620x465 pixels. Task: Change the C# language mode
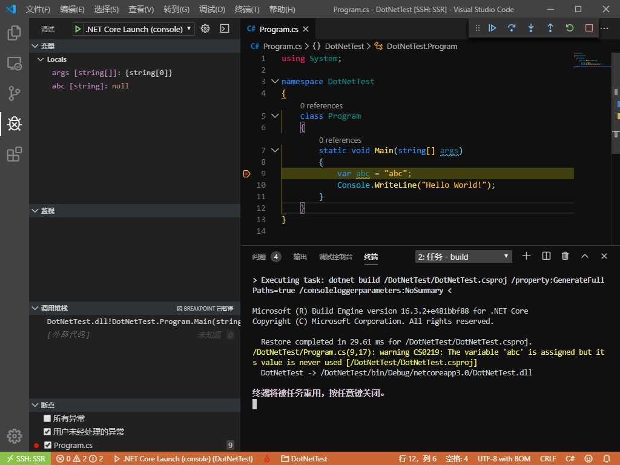click(570, 459)
